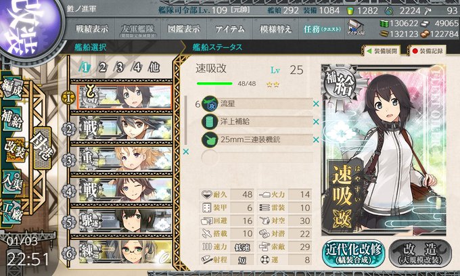Click the 25mm三連装機銃 gun icon
This screenshot has height=276, width=460.
[210, 139]
